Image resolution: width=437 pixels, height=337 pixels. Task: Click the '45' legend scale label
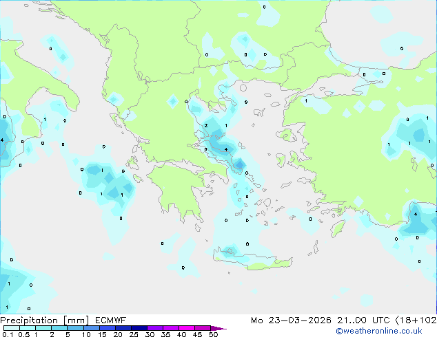[197, 334]
